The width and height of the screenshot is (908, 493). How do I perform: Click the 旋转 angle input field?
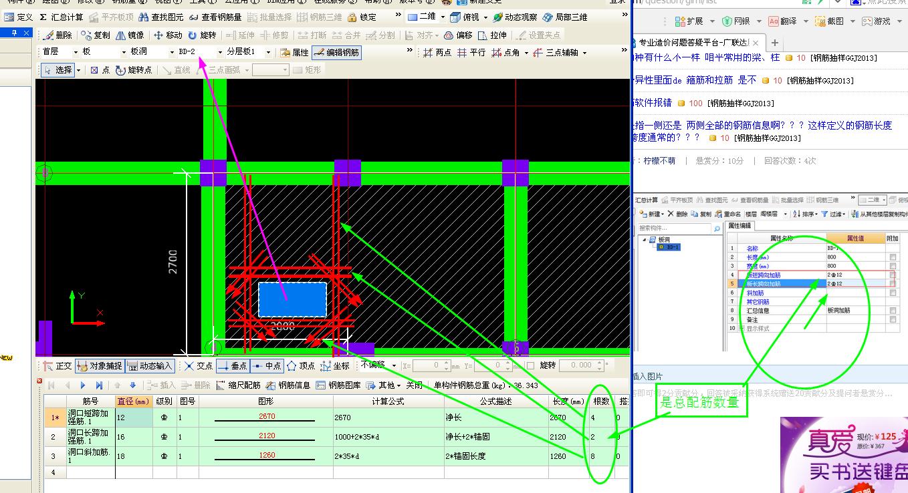pos(582,365)
